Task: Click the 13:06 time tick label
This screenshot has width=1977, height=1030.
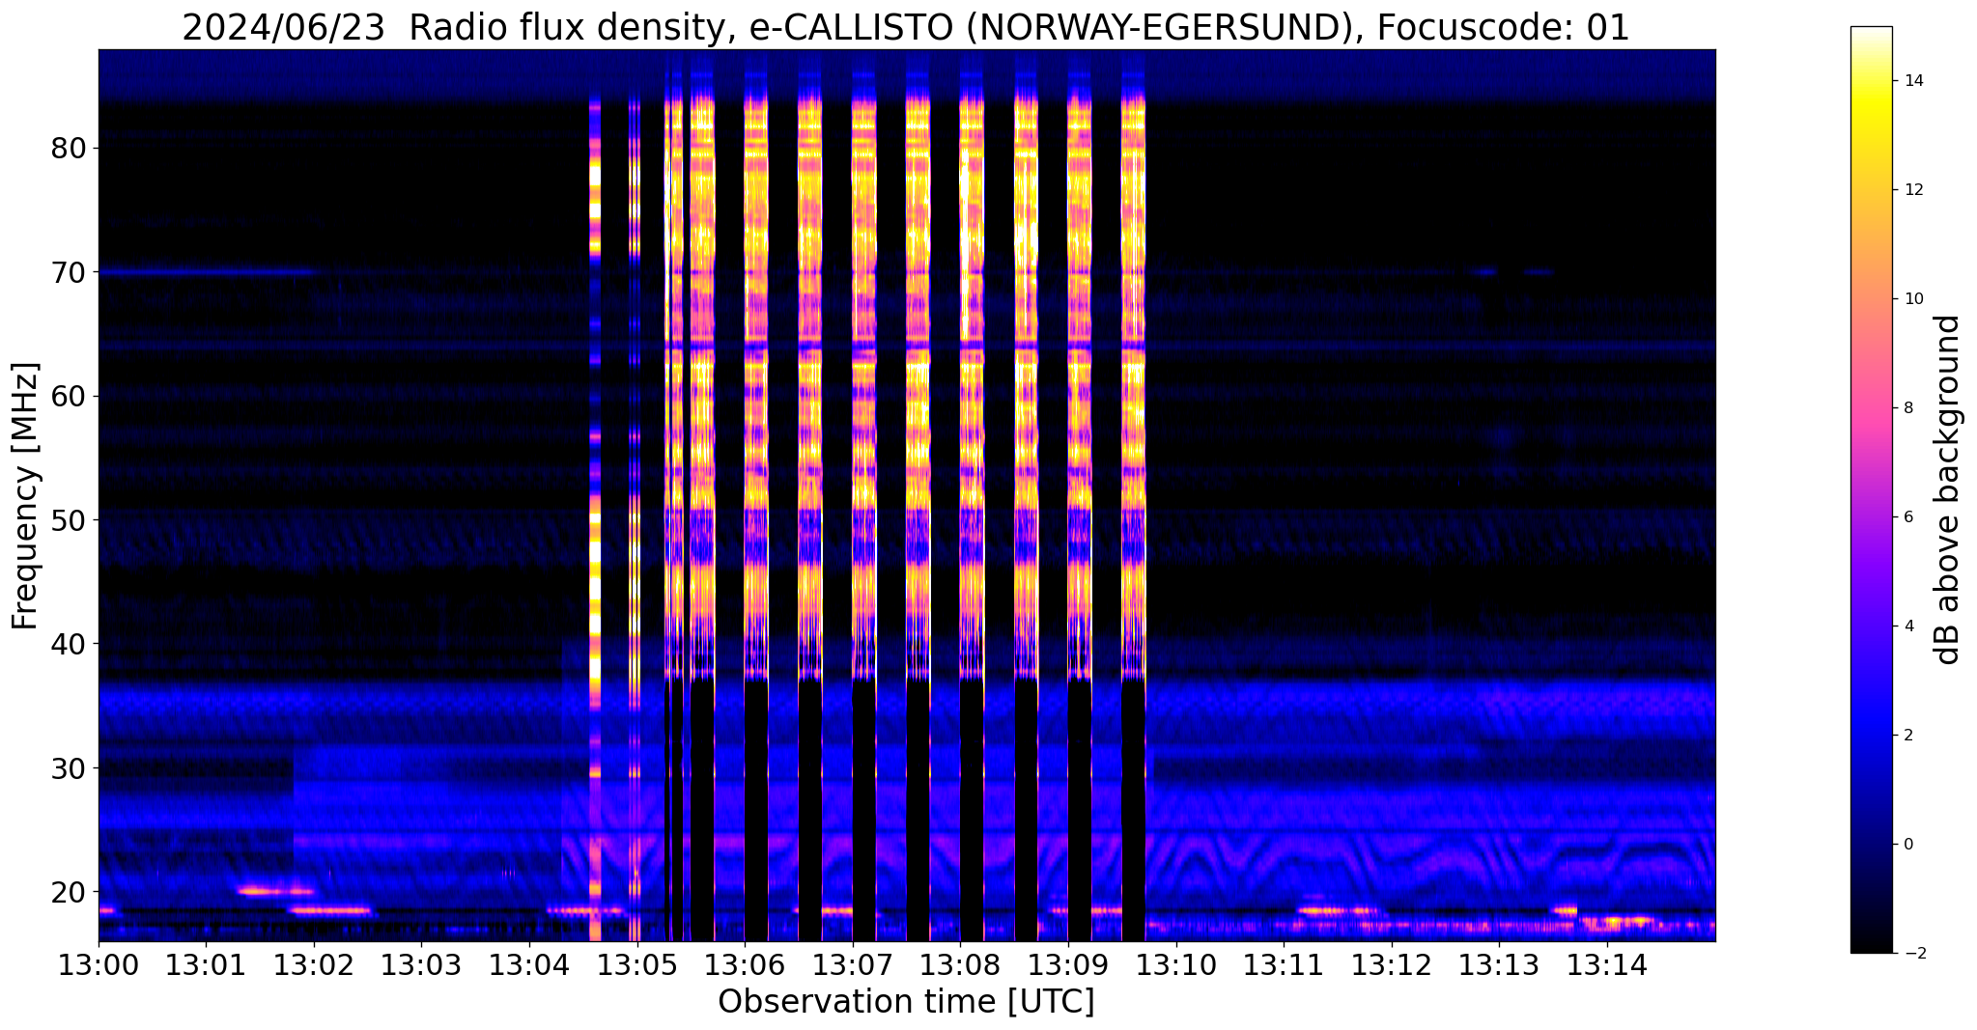Action: point(745,964)
